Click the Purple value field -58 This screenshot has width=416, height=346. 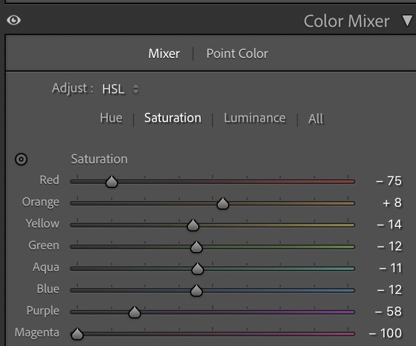click(x=388, y=312)
